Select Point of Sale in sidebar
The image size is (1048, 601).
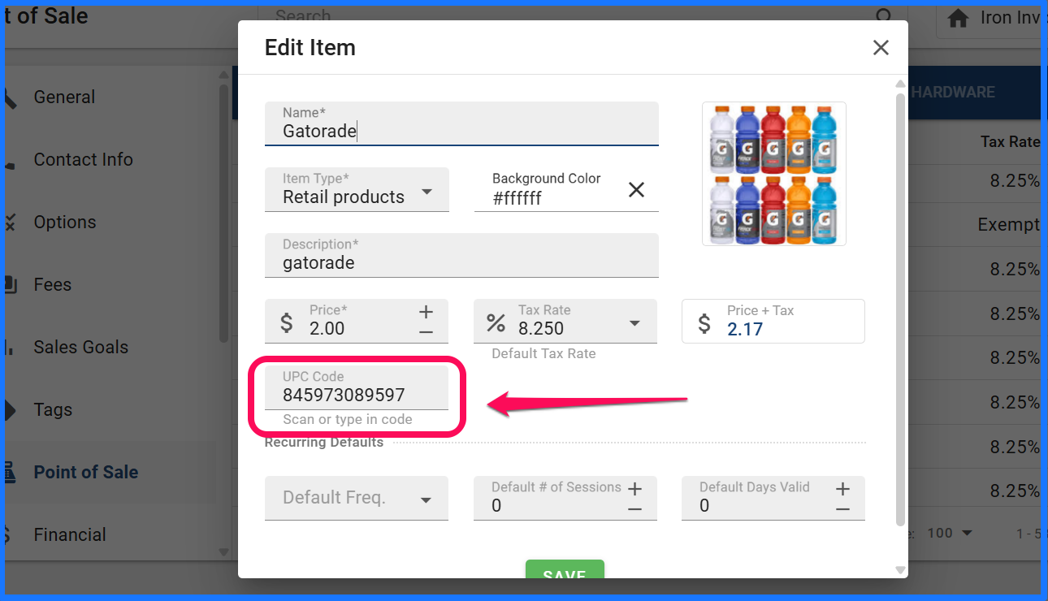[x=85, y=472]
